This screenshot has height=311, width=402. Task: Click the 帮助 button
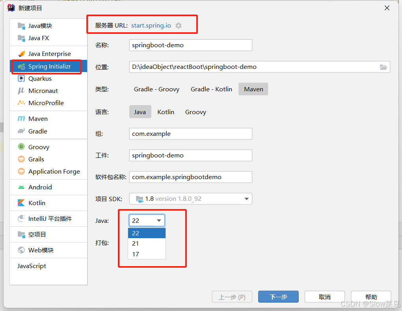[371, 297]
